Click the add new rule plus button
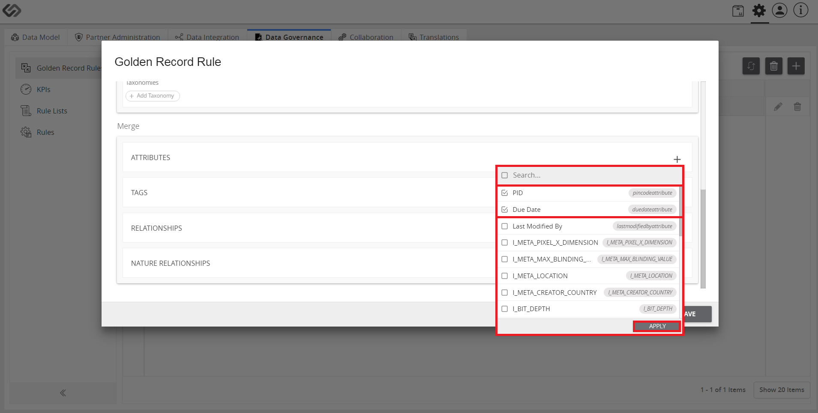 pos(796,66)
